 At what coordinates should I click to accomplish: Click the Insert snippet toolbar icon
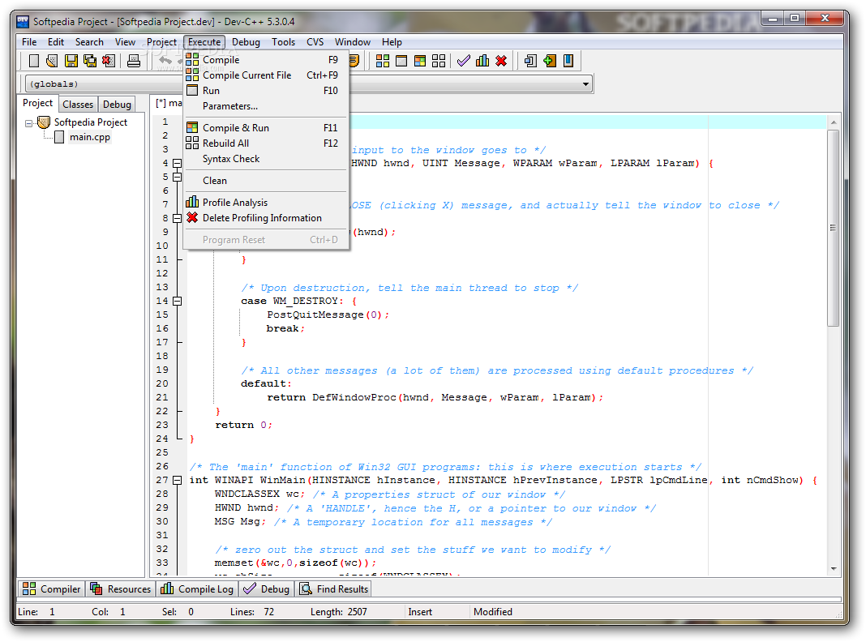(x=530, y=61)
